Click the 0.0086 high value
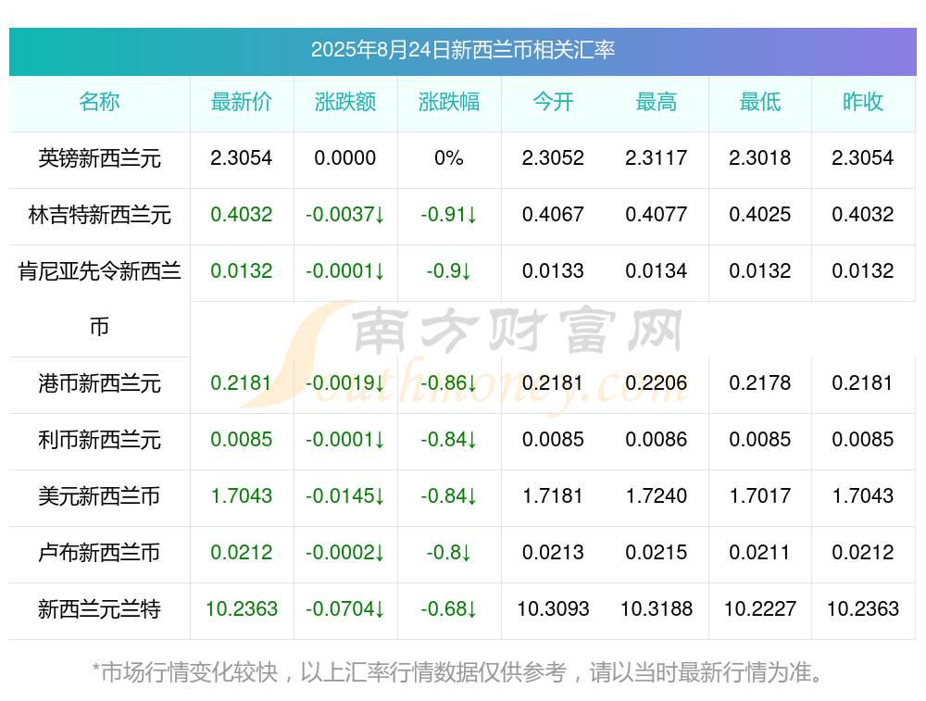 657,439
